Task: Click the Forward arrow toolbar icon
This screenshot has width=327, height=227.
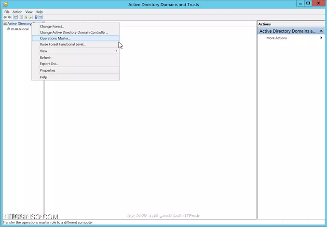Action: 9,17
